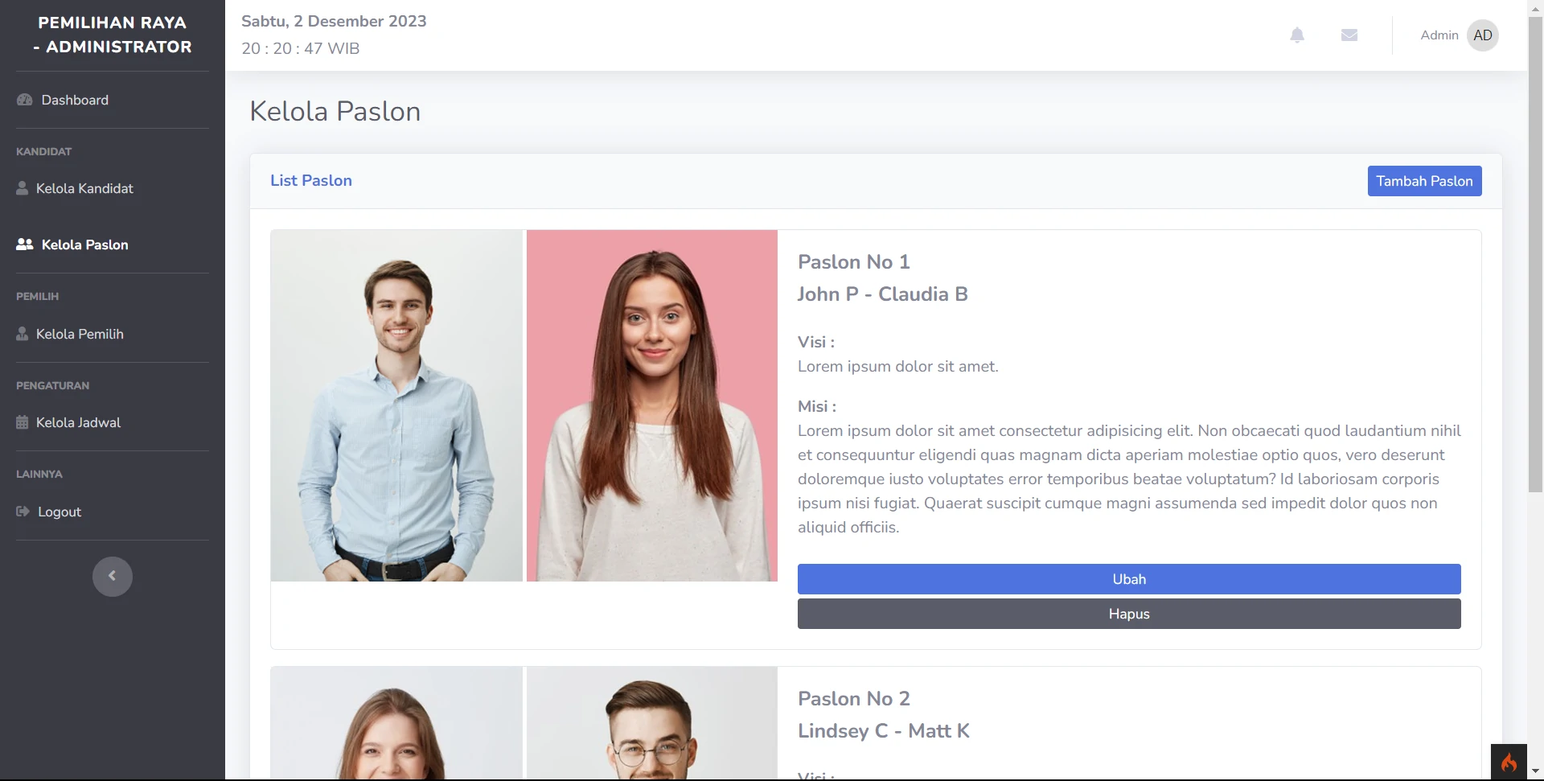Click John P's candidate photo
The width and height of the screenshot is (1544, 781).
[x=396, y=405]
